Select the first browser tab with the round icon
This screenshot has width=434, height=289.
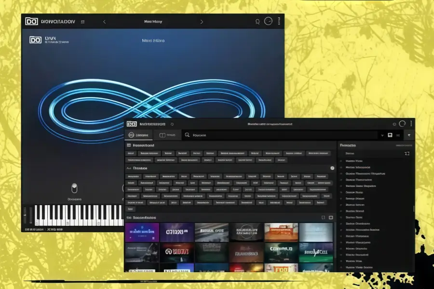tap(138, 135)
